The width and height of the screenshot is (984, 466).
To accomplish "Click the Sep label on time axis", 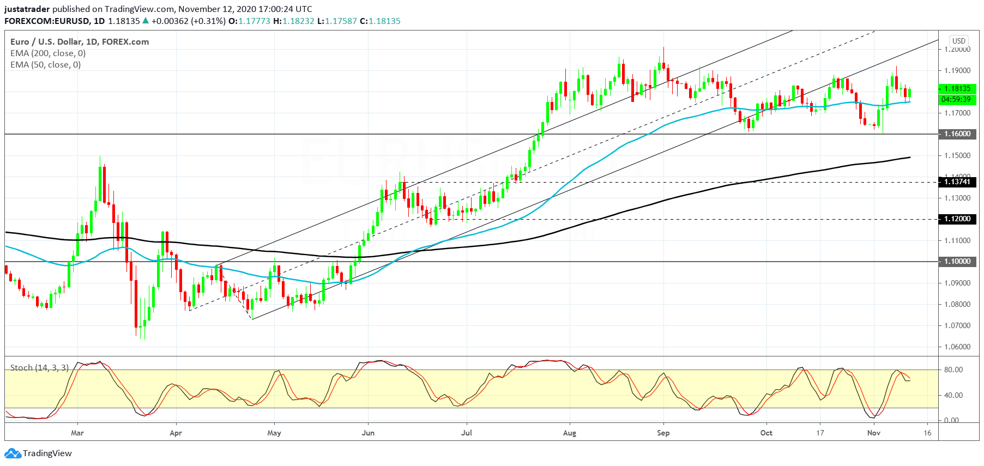I will pyautogui.click(x=663, y=433).
